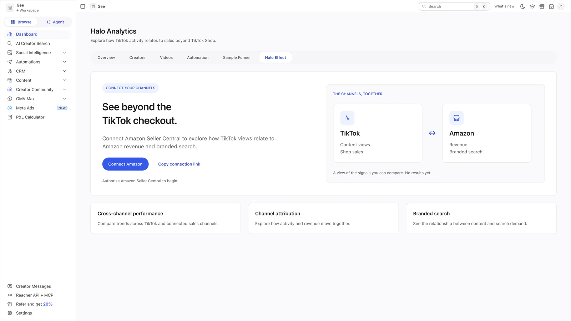The image size is (571, 321).
Task: Open the Overview tab
Action: point(106,57)
